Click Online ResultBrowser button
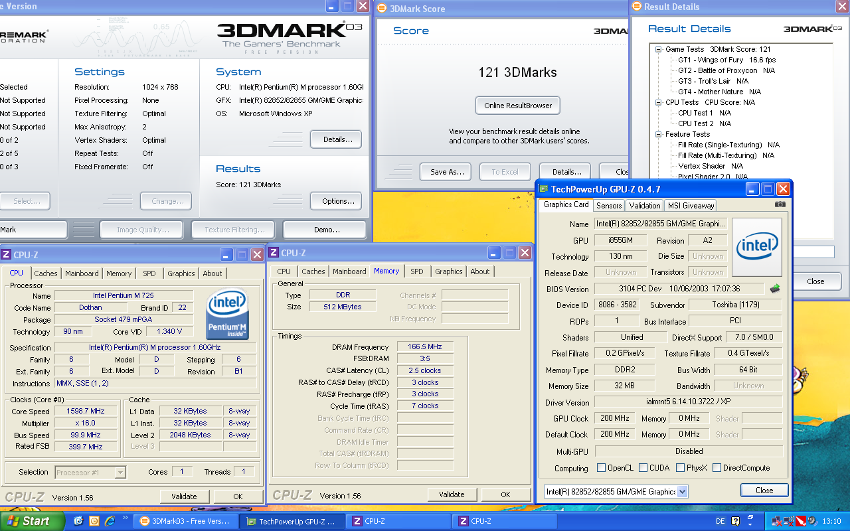Viewport: 850px width, 531px height. [518, 106]
